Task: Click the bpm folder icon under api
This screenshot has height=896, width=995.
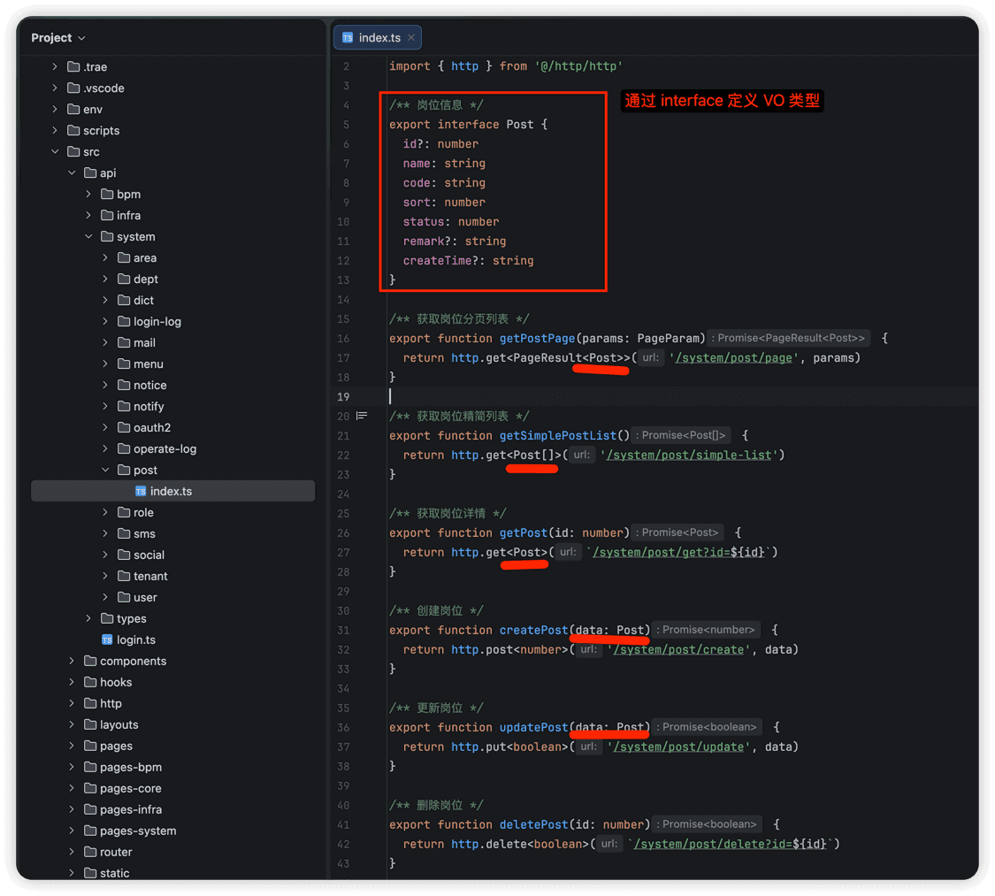Action: 107,194
